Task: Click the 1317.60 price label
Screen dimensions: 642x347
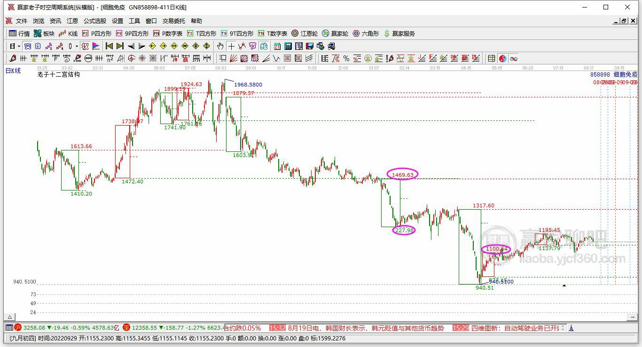Action: (x=484, y=205)
